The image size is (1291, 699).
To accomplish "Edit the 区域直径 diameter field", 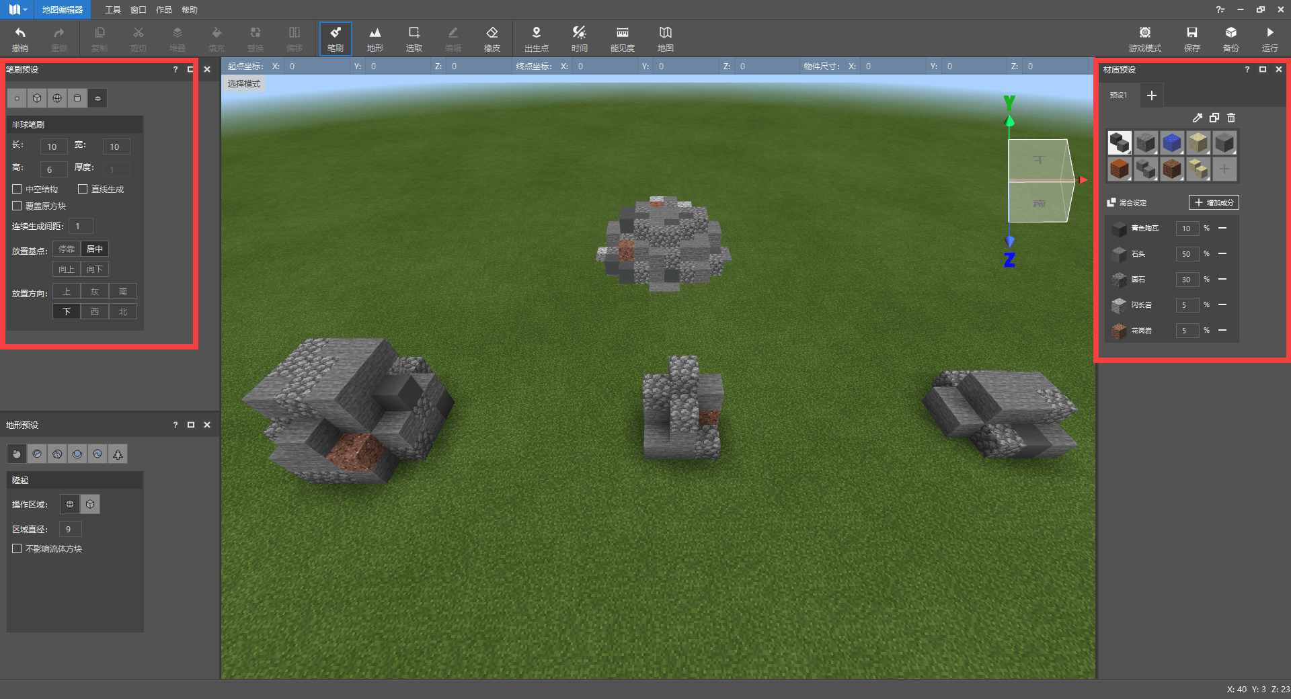I will (71, 530).
